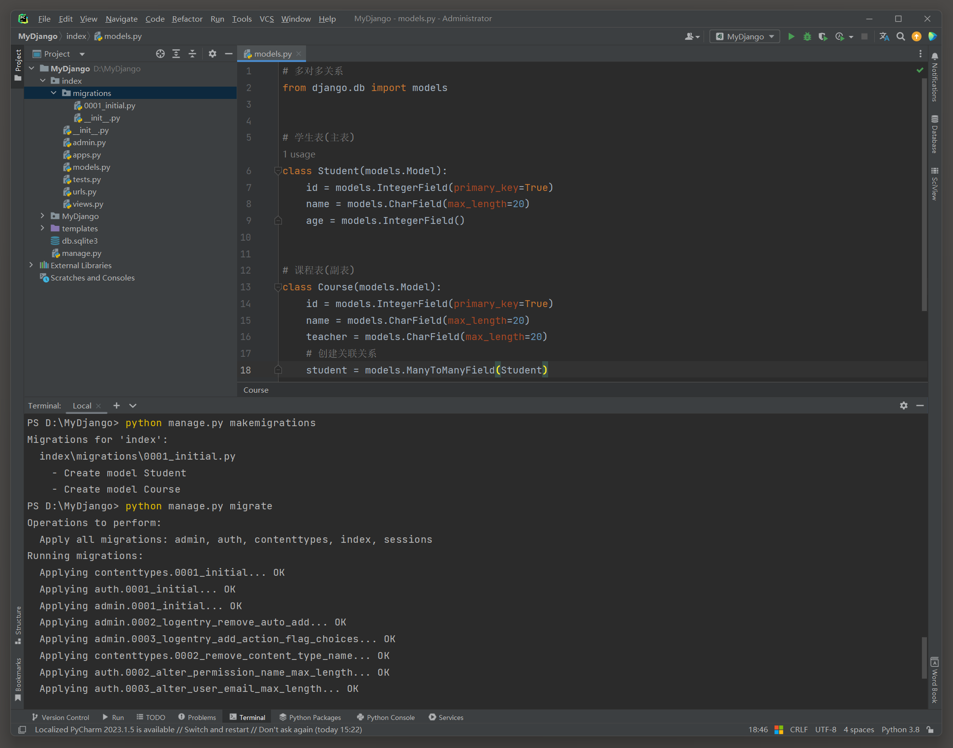Click Switch and restart notification link
Image resolution: width=953 pixels, height=748 pixels.
pyautogui.click(x=216, y=729)
